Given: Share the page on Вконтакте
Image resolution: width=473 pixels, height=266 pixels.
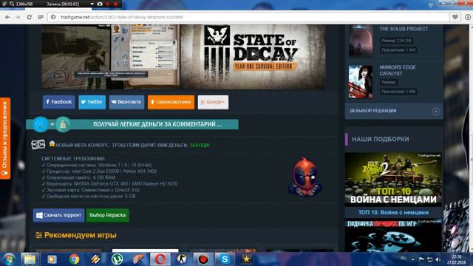Looking at the screenshot, I should point(126,102).
